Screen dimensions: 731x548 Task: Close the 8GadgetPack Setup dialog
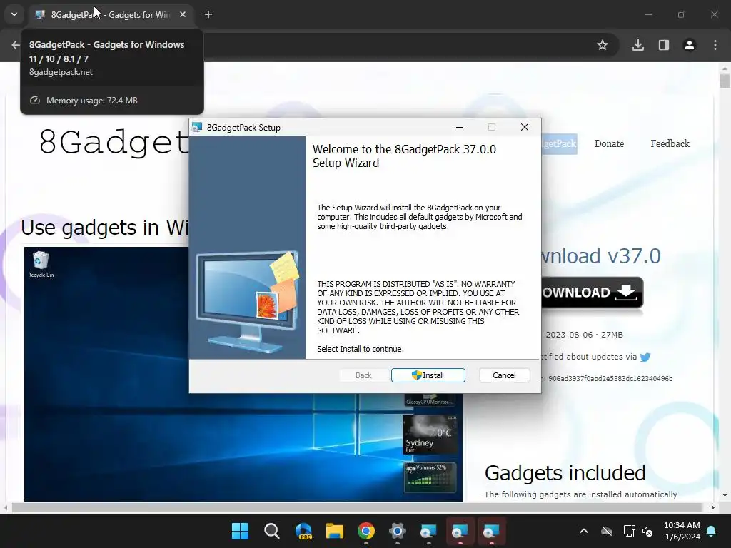[525, 127]
